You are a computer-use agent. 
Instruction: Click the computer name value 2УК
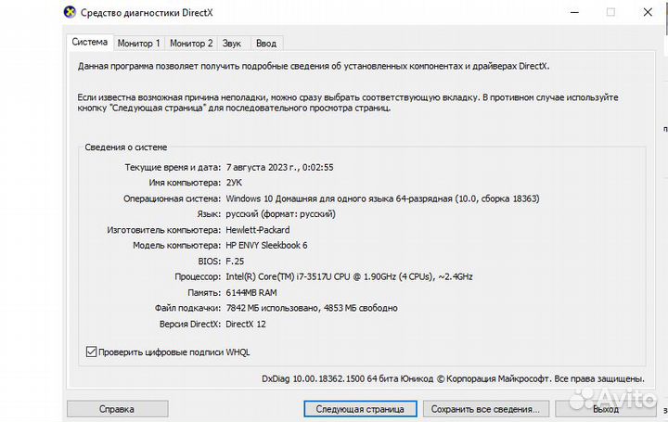coord(234,183)
